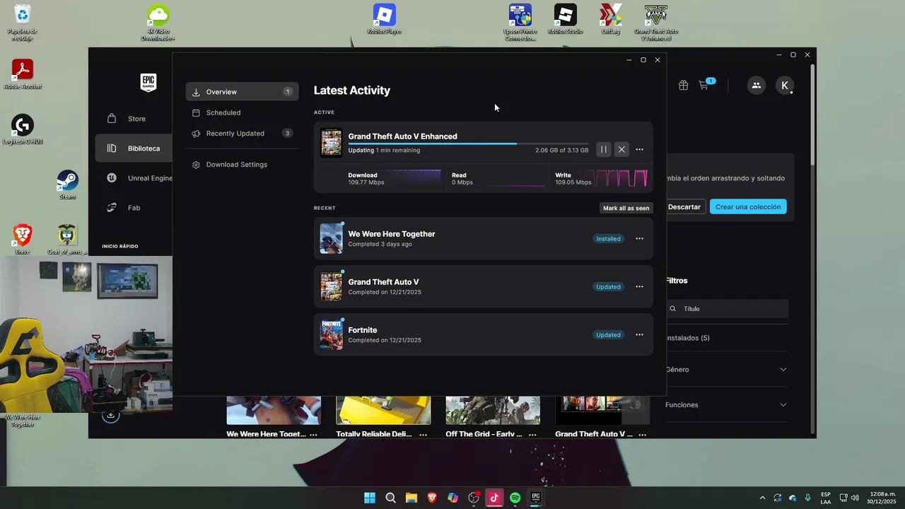This screenshot has height=509, width=905.
Task: Open Fab in Epic launcher sidebar
Action: (134, 208)
